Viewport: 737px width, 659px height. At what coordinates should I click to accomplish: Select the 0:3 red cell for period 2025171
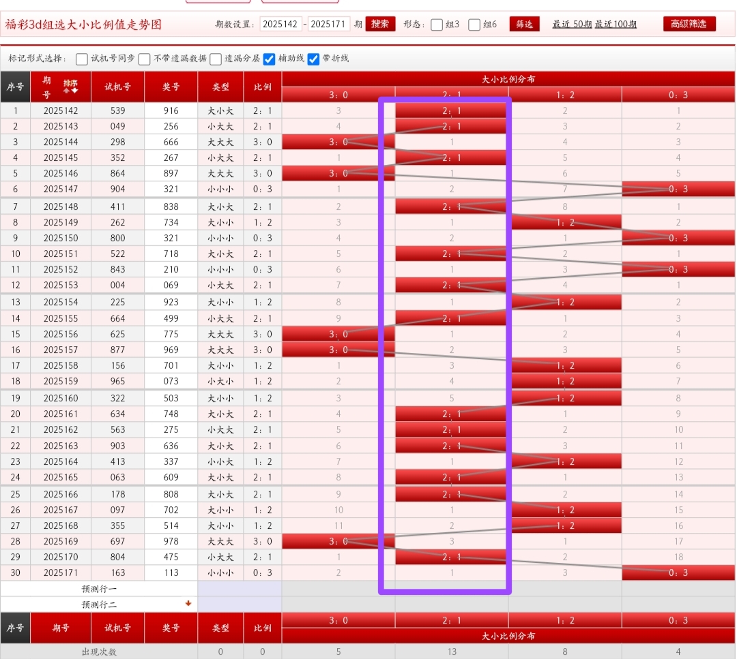coord(678,572)
